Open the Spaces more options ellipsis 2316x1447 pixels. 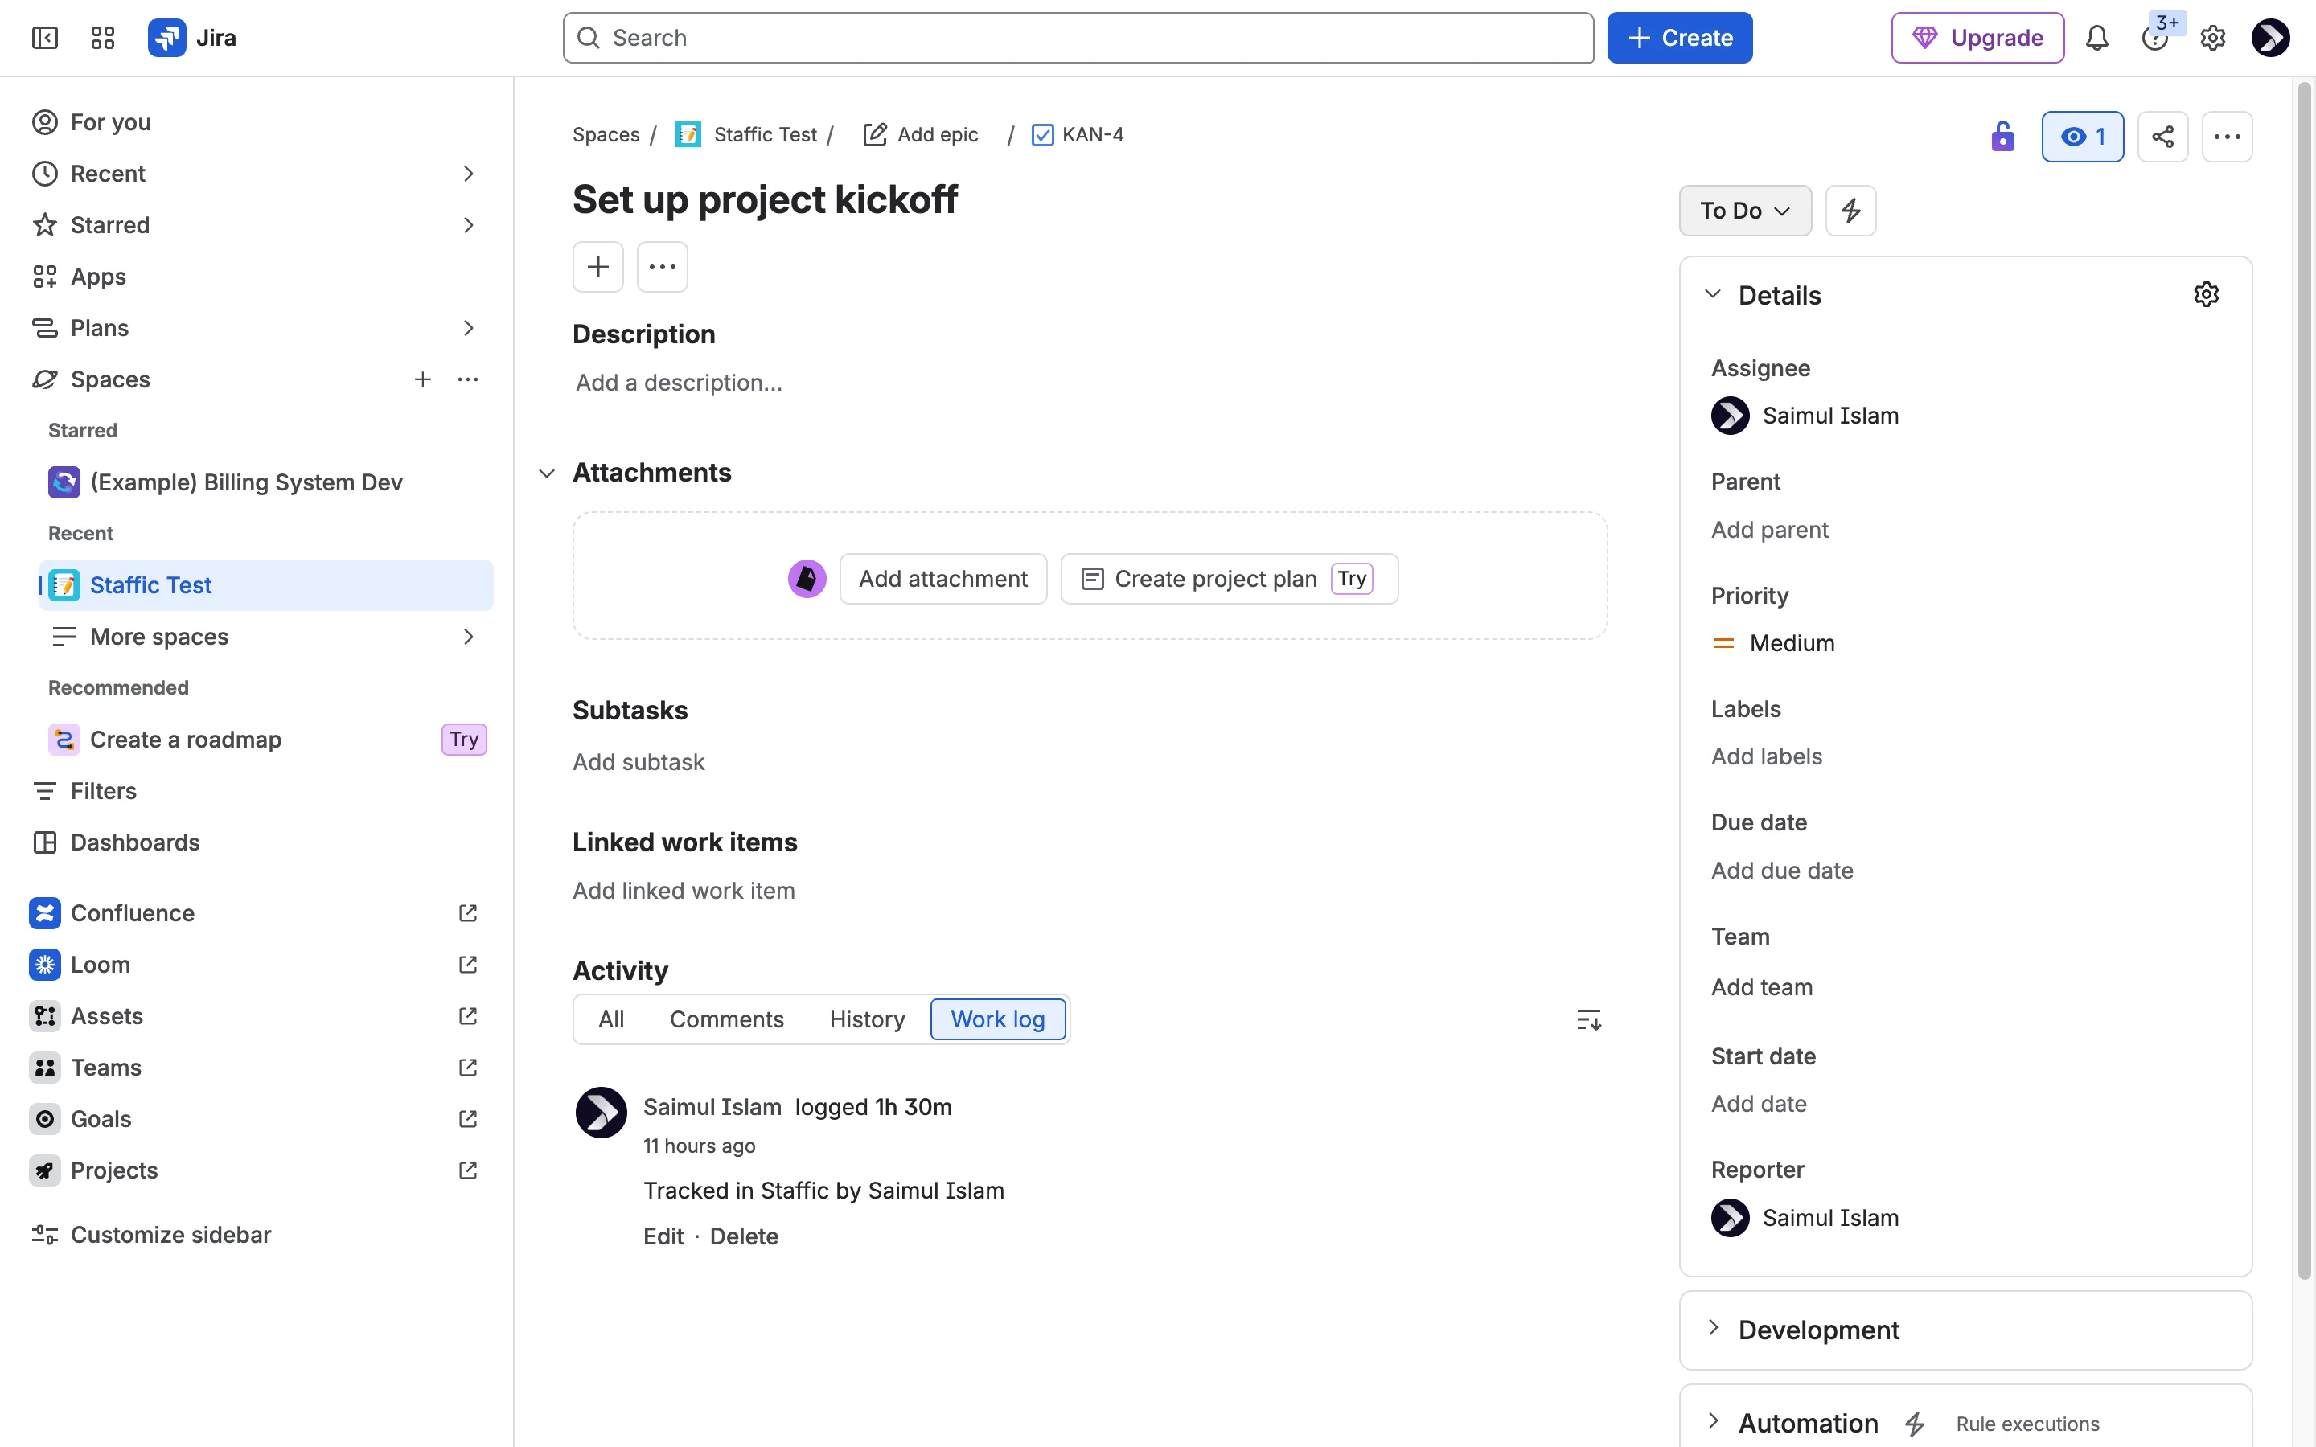point(468,379)
